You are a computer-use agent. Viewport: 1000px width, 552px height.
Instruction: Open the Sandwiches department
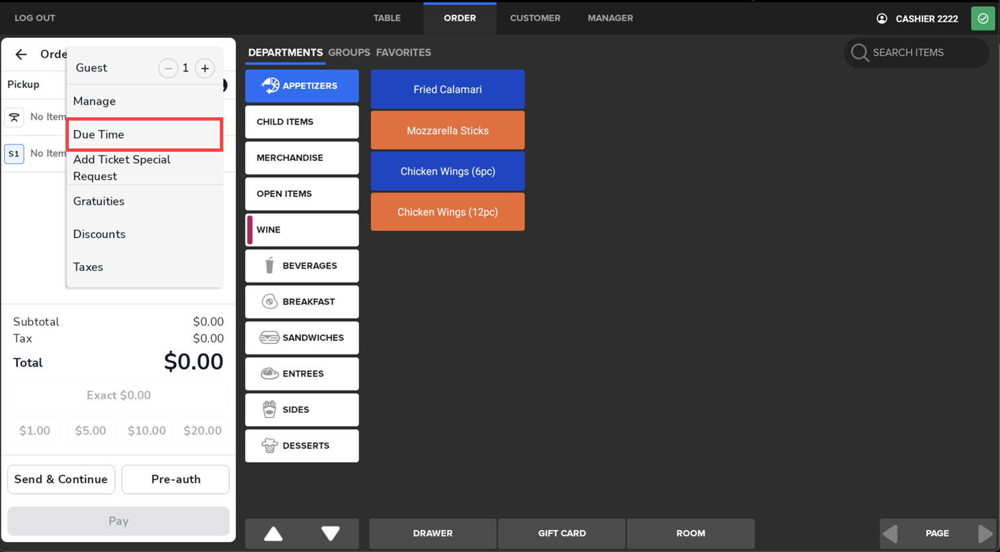[x=302, y=338]
